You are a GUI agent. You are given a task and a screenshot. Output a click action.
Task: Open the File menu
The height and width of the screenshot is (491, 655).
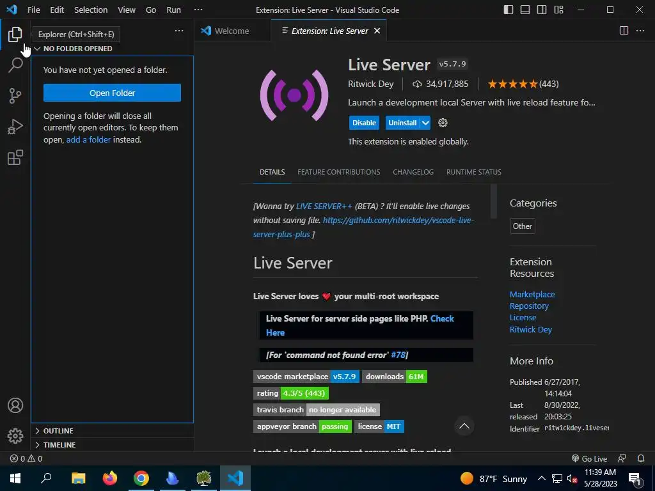coord(34,10)
